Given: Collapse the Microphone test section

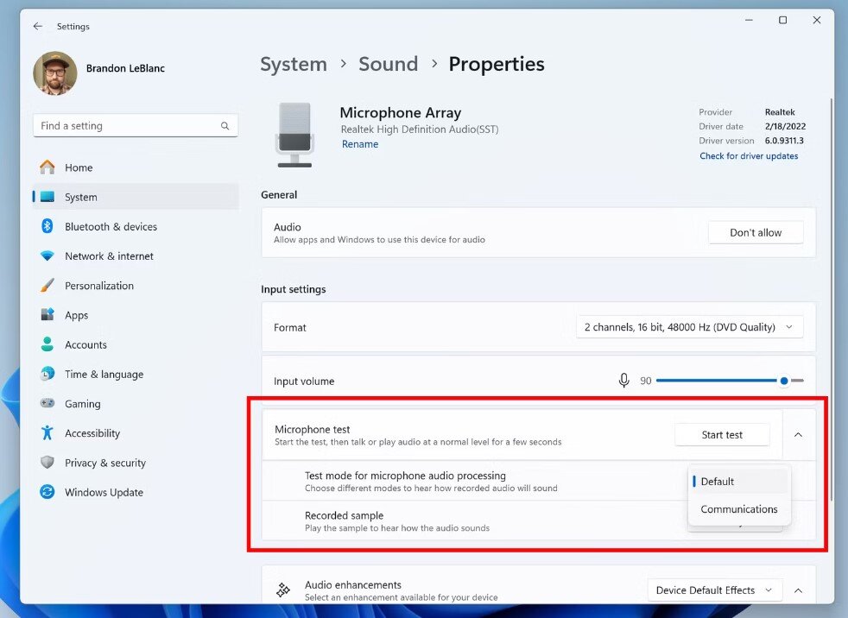Looking at the screenshot, I should (798, 434).
